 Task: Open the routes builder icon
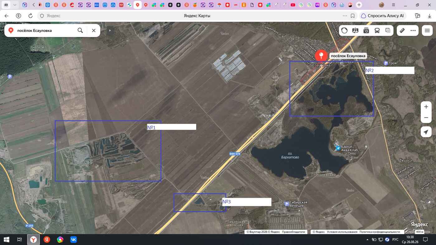355,30
